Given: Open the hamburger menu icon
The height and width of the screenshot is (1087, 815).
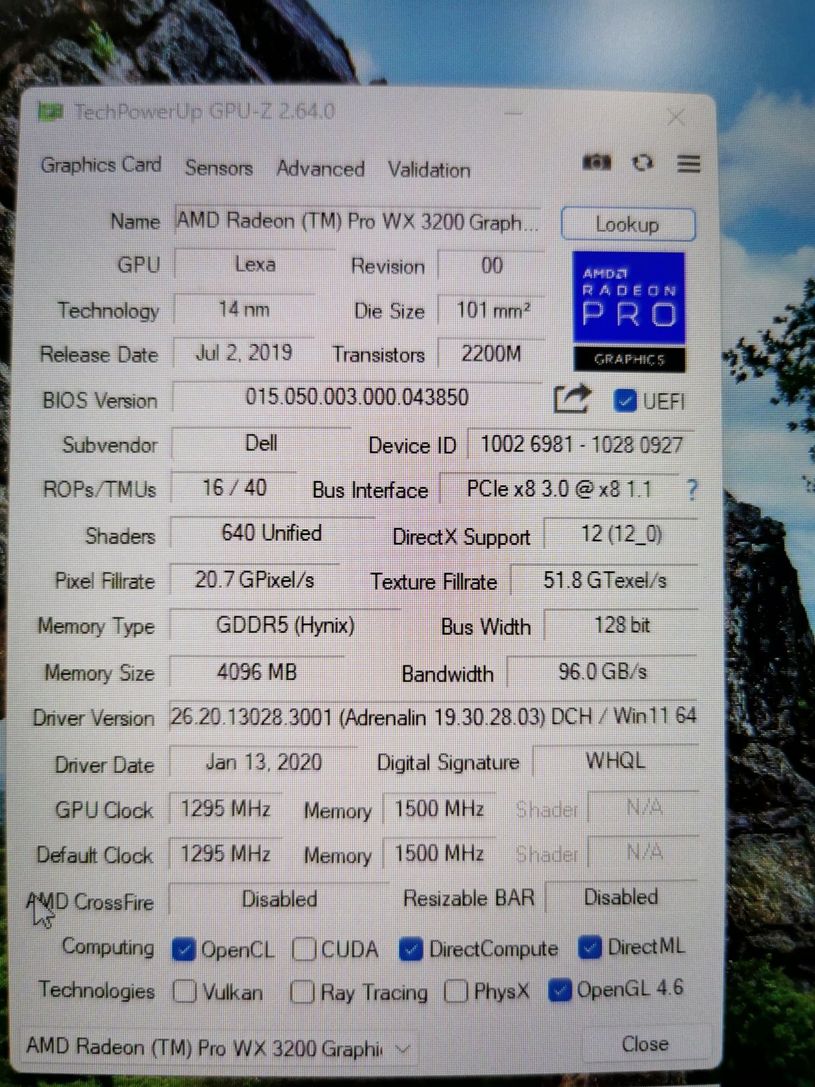Looking at the screenshot, I should pyautogui.click(x=689, y=163).
